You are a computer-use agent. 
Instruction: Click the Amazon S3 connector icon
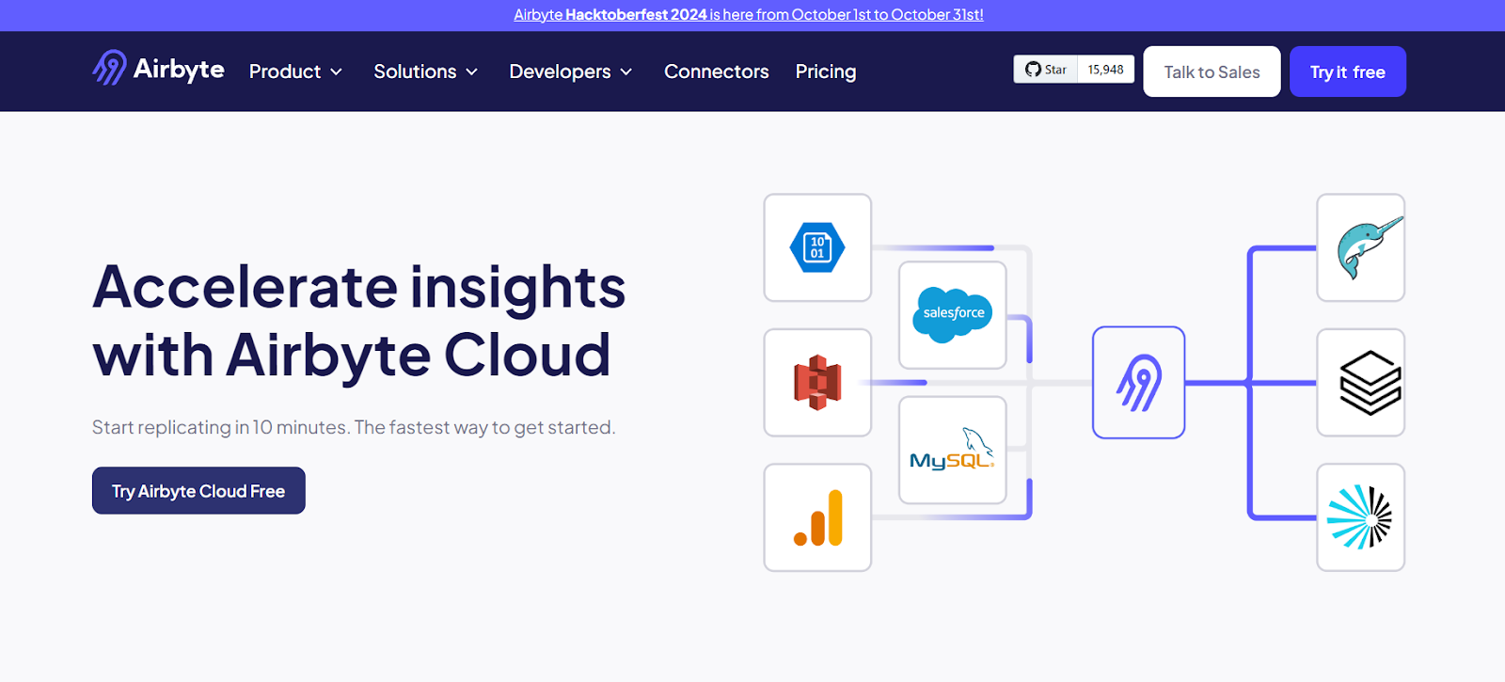[x=817, y=383]
